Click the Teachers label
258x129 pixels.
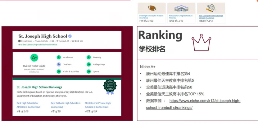click(67, 64)
